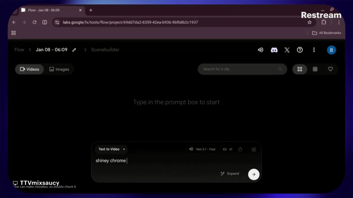This screenshot has width=353, height=198.
Task: Click the address bar URL
Action: click(x=130, y=22)
